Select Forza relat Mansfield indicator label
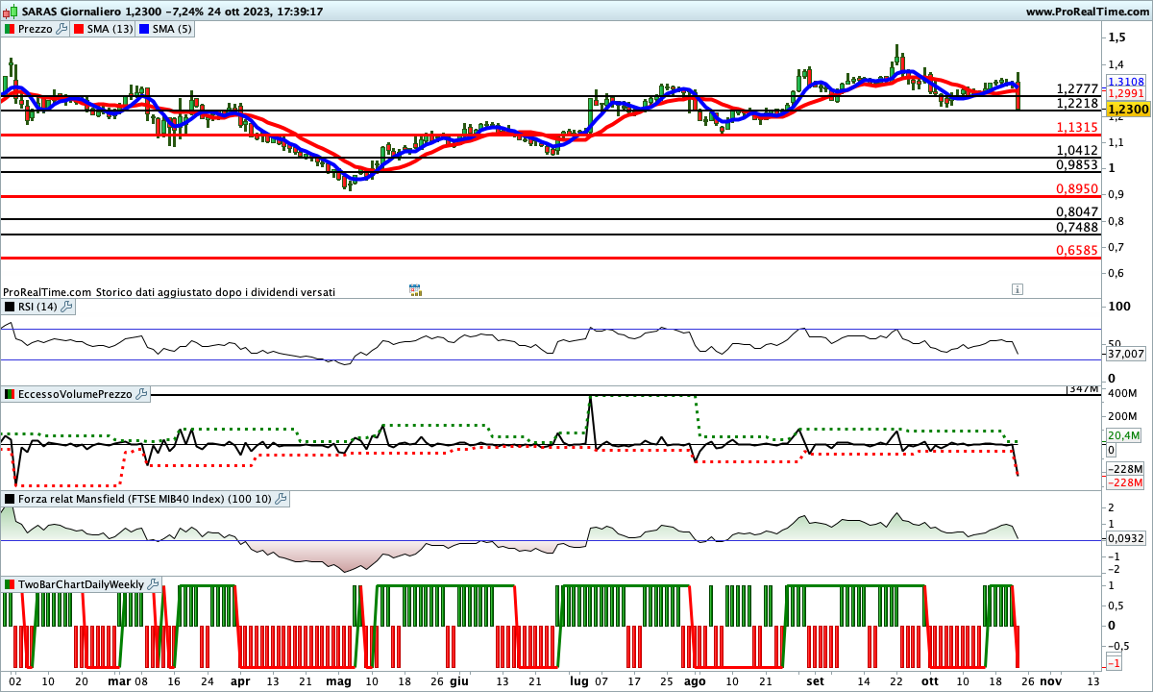Image resolution: width=1153 pixels, height=692 pixels. point(144,499)
